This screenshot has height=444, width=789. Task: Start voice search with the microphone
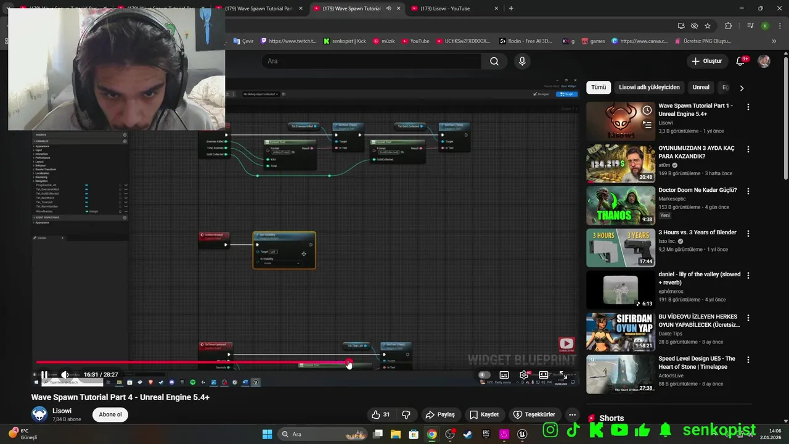(522, 61)
